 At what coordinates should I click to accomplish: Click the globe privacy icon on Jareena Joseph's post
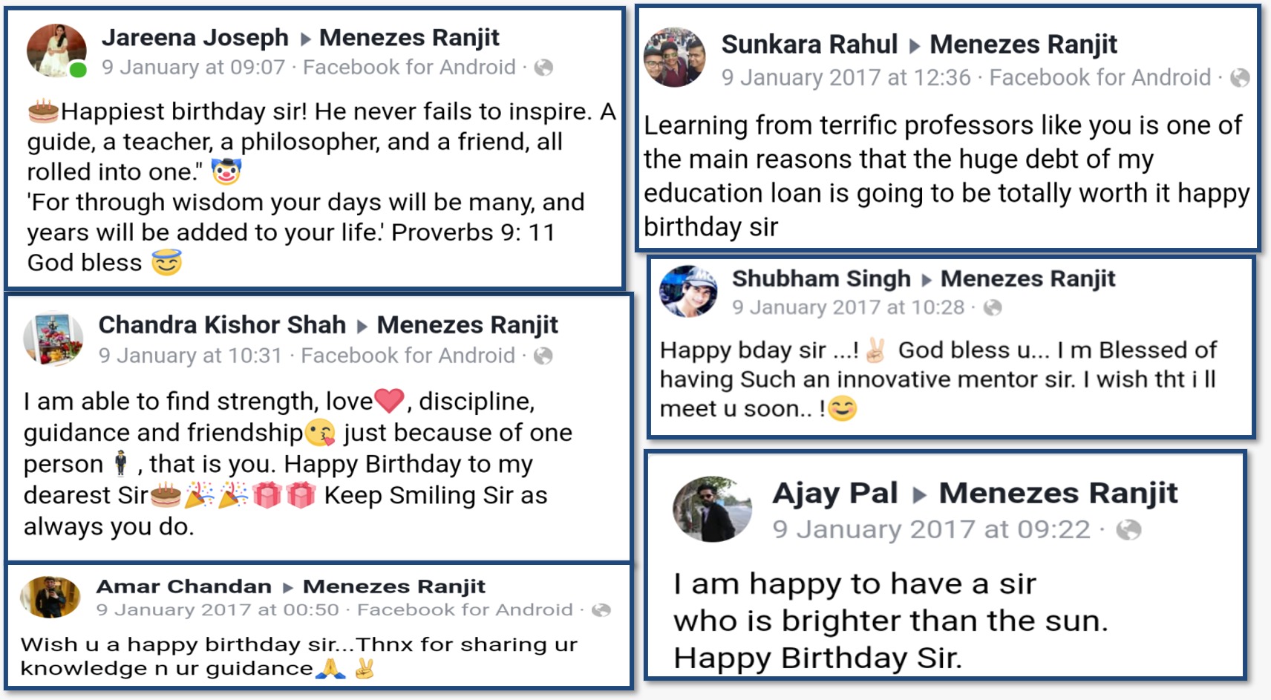[x=543, y=68]
